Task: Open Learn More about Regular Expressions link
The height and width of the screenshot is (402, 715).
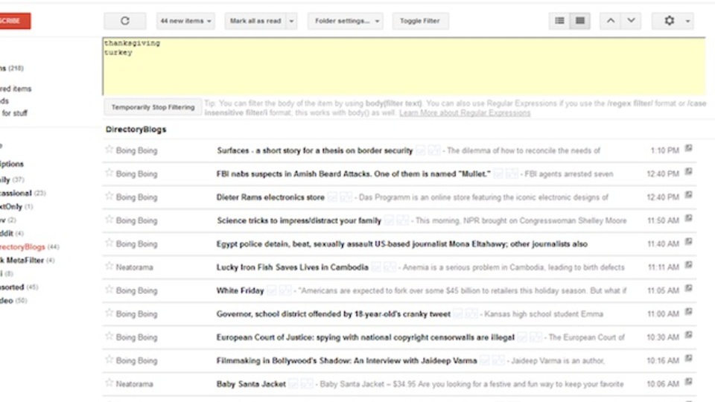Action: (x=465, y=113)
